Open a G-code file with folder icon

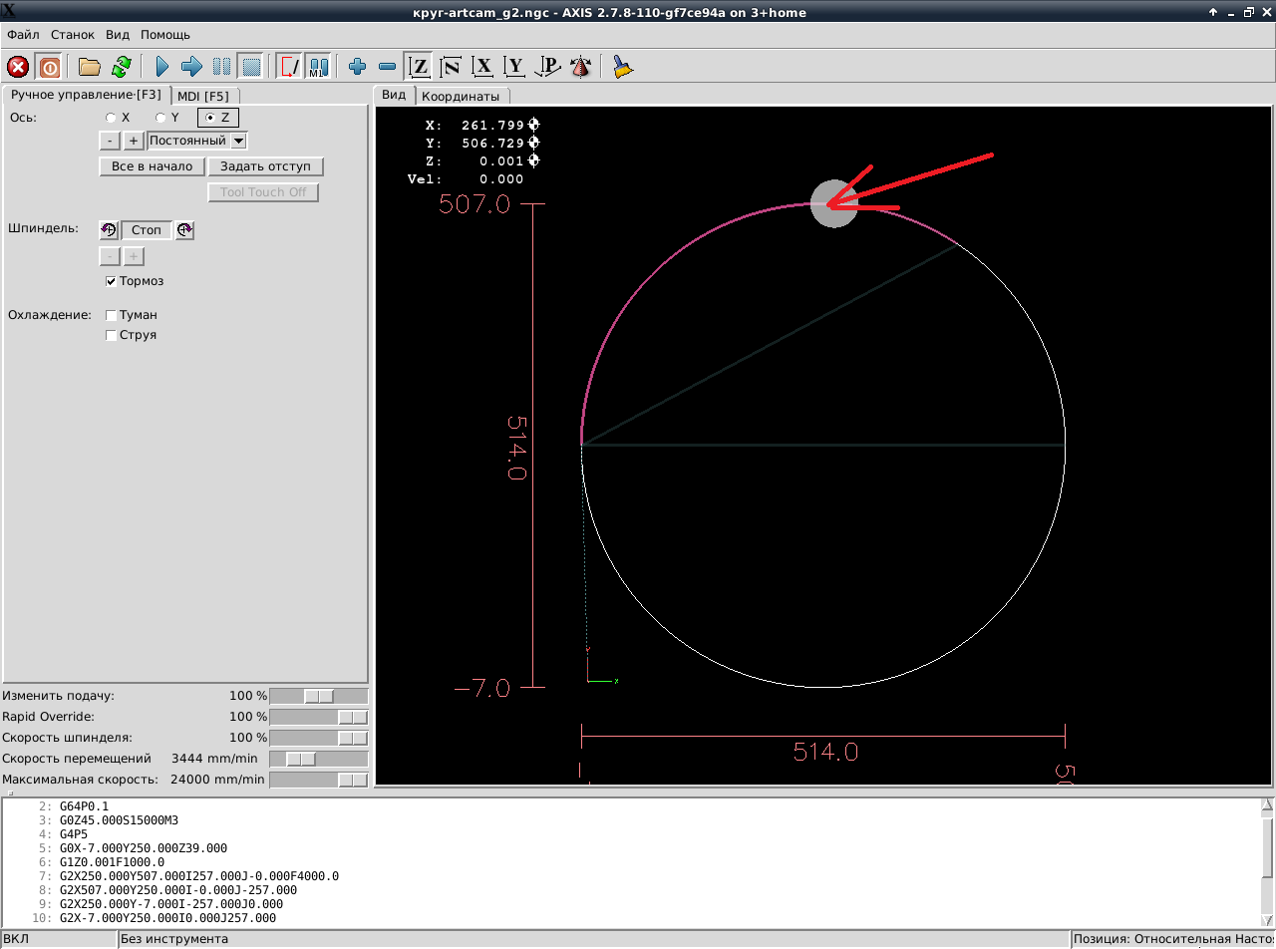click(x=90, y=67)
